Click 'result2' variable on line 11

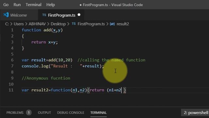40,90
